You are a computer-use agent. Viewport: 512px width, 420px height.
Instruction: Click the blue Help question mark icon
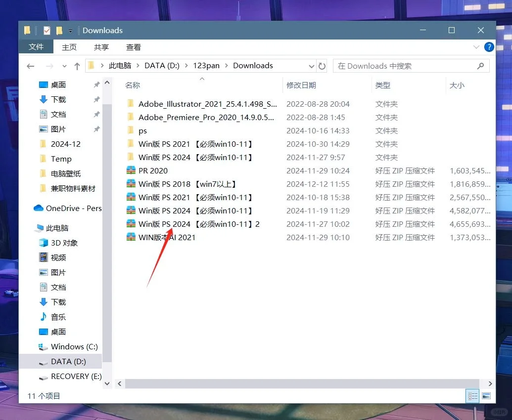(489, 47)
